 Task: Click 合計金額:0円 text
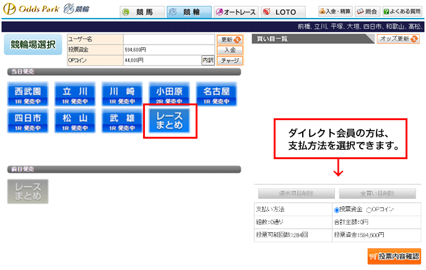pos(351,222)
